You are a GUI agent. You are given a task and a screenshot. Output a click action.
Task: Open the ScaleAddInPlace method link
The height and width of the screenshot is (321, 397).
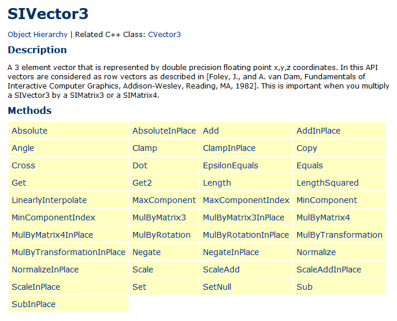click(x=329, y=270)
